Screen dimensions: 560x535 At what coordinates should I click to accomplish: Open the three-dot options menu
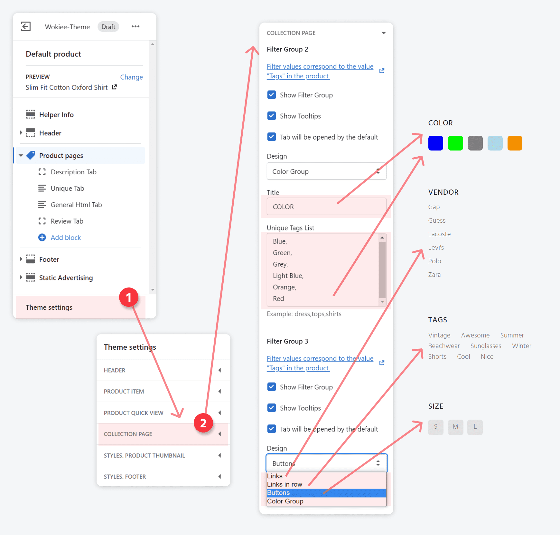pyautogui.click(x=135, y=26)
